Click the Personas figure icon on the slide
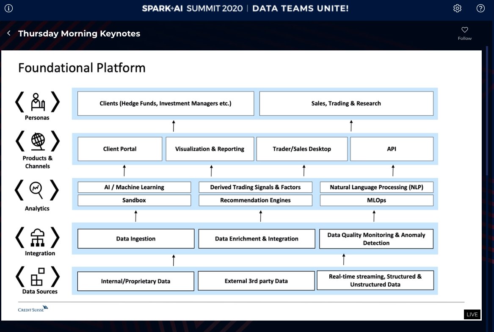 point(38,101)
